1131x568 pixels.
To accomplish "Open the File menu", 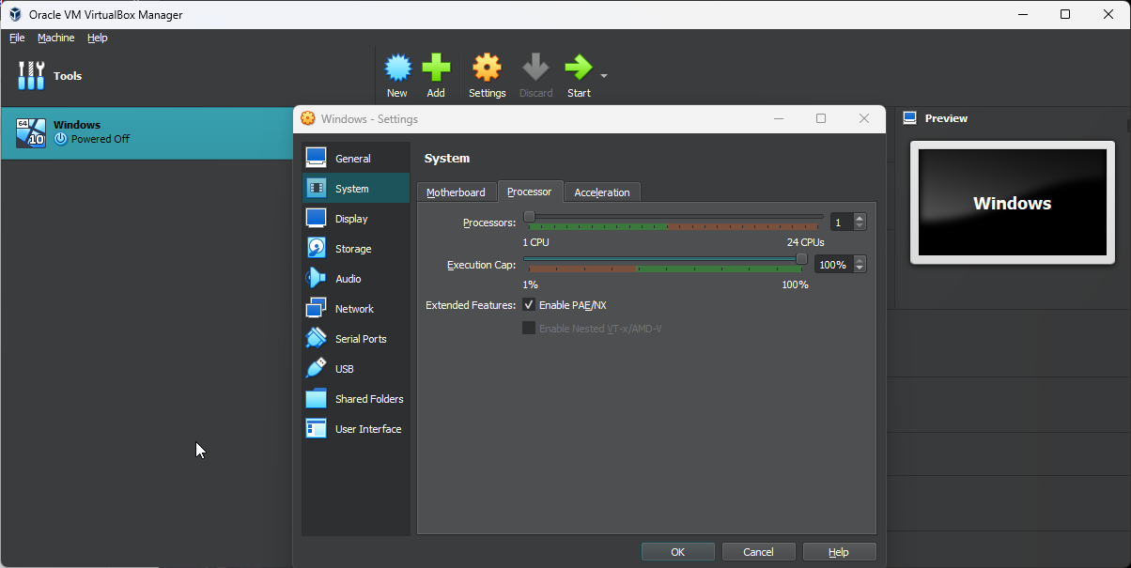I will [17, 38].
